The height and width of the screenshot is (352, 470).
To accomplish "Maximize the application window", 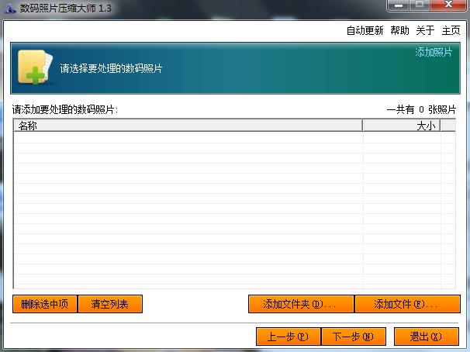I will [x=420, y=5].
